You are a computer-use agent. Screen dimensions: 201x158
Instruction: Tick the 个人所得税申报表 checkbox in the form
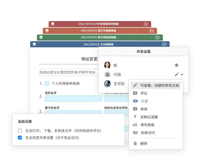pyautogui.click(x=47, y=84)
